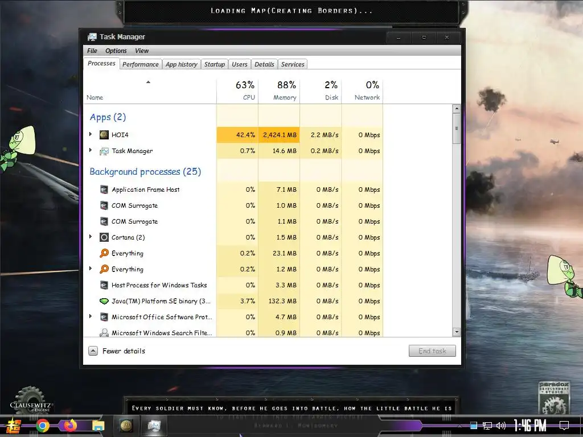Select the Processes tab
Viewport: 583px width, 437px height.
click(x=101, y=64)
